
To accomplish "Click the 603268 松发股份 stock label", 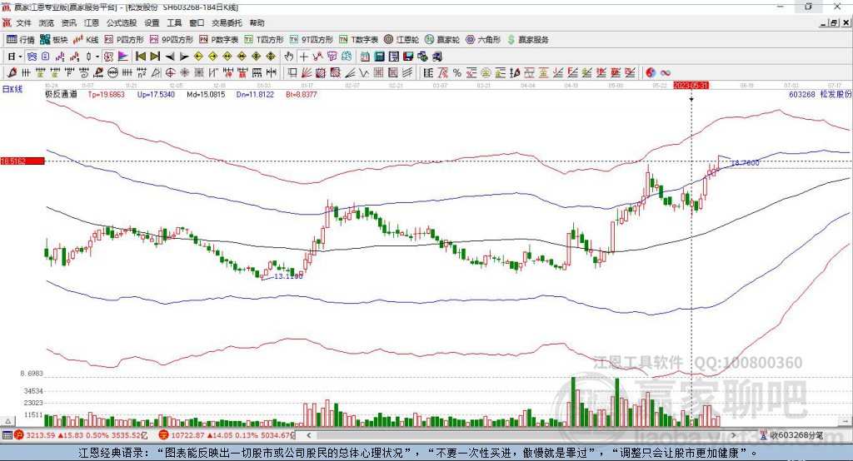I will (820, 94).
